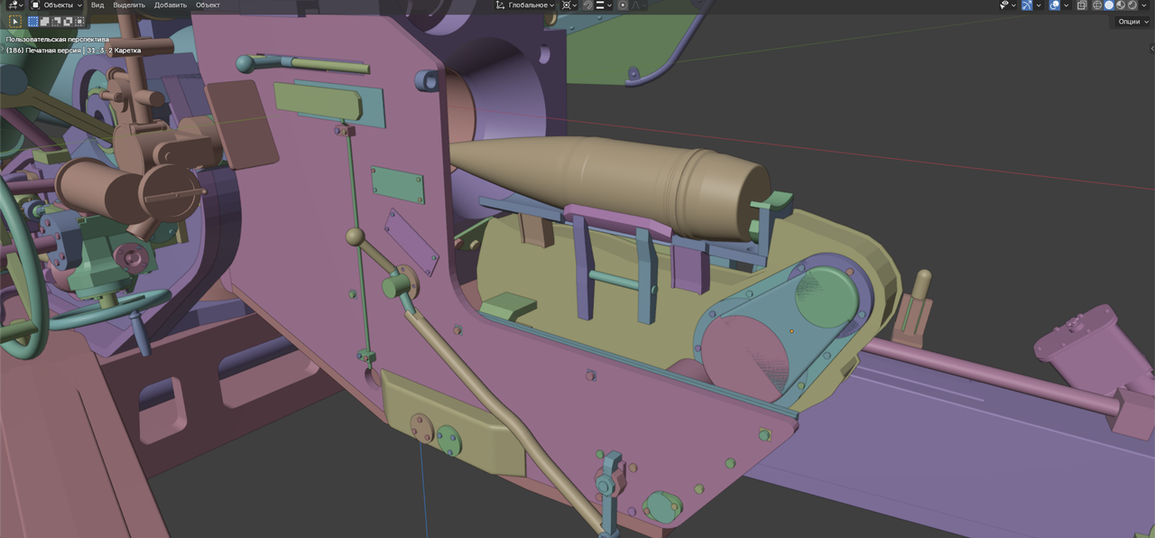Switch to material preview shading
1155x538 pixels.
point(1120,5)
